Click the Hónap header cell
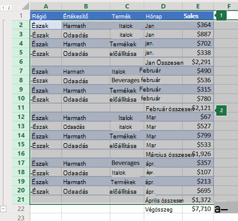This screenshot has height=221, width=238. (x=163, y=16)
